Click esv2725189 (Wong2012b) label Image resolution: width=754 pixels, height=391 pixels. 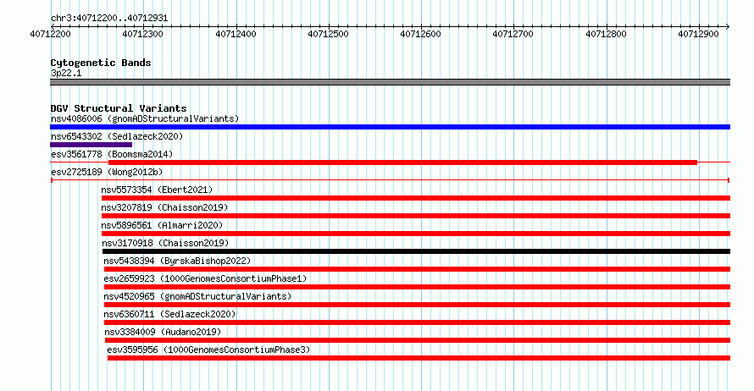coord(107,172)
